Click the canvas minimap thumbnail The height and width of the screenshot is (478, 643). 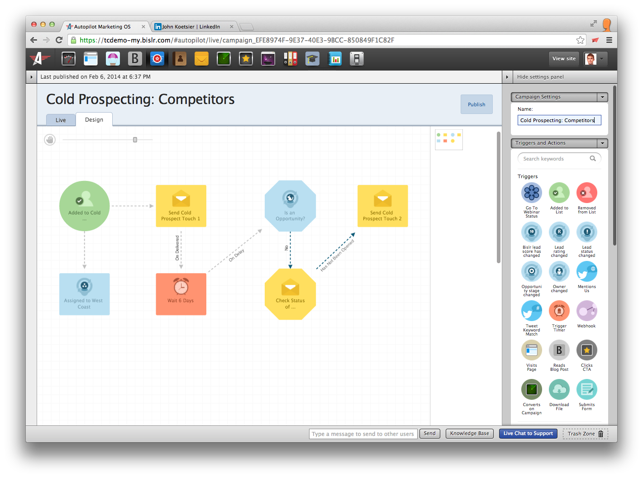pyautogui.click(x=449, y=140)
